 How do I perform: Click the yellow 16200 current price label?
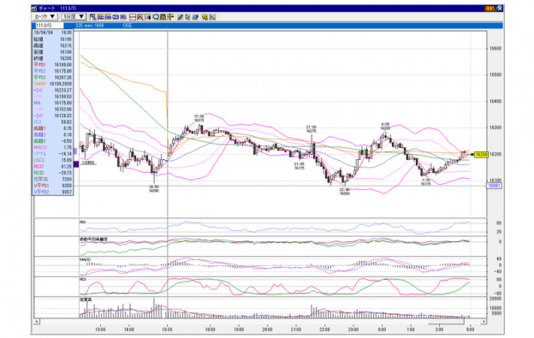point(481,155)
